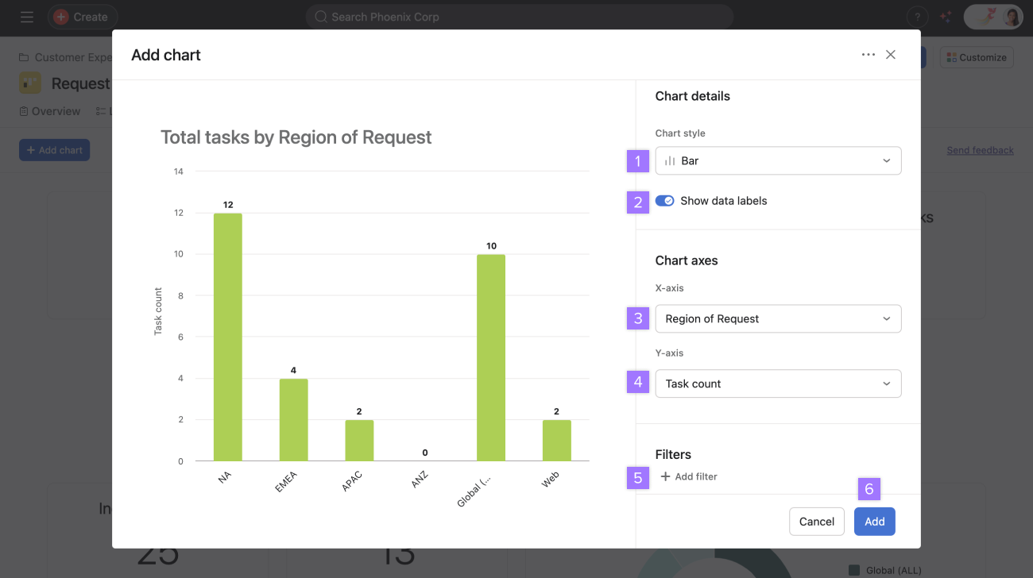
Task: Click the Request project color icon
Action: pos(29,83)
